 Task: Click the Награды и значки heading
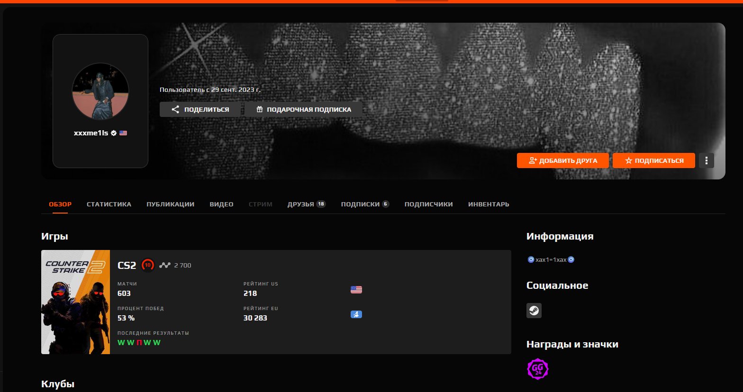point(572,344)
